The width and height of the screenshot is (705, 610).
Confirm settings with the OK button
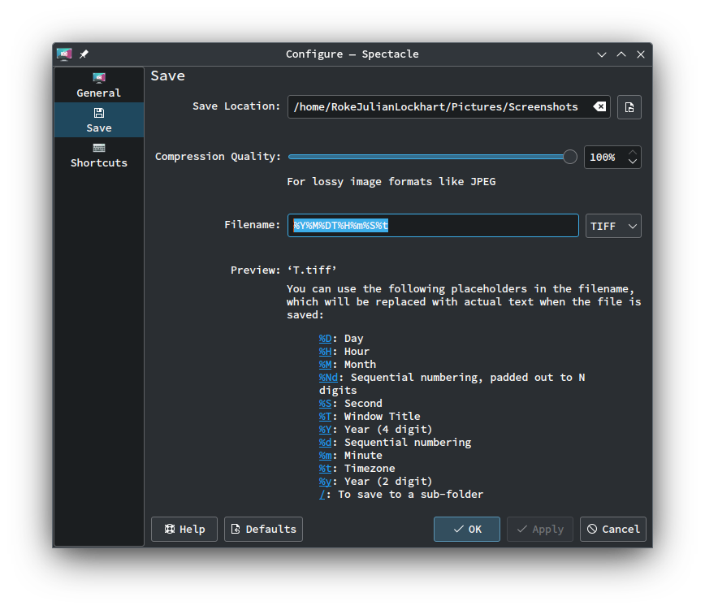point(467,529)
